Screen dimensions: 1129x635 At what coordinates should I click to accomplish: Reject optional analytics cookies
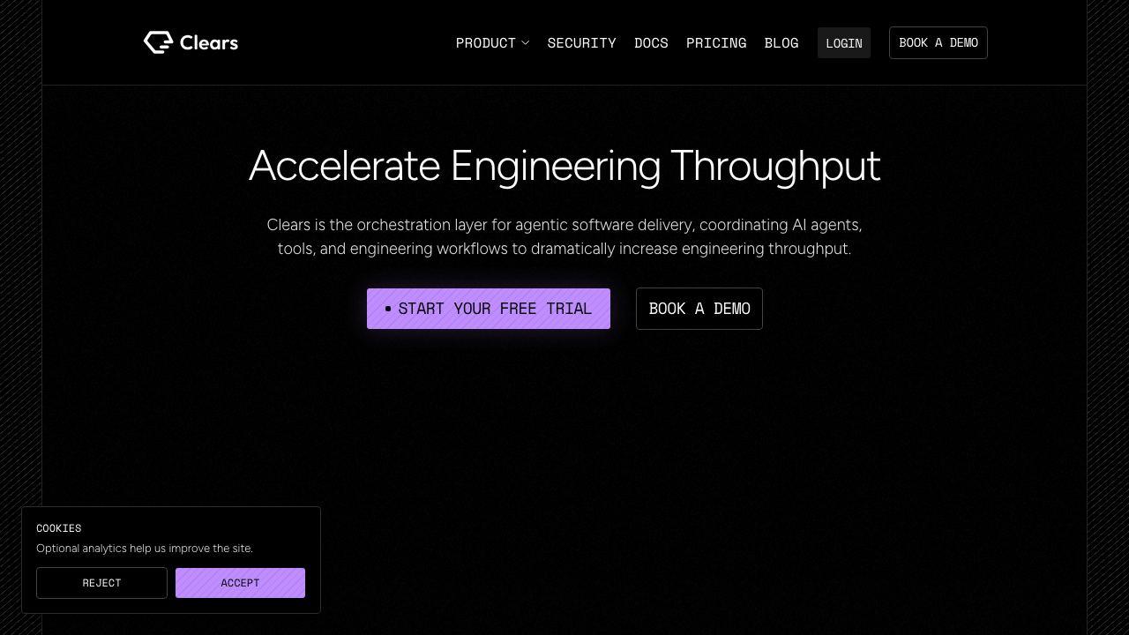click(x=101, y=583)
